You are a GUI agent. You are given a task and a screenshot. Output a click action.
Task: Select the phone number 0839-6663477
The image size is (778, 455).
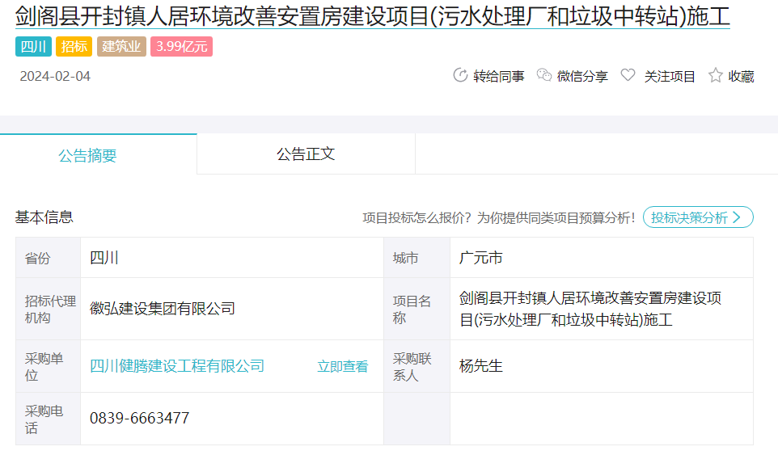[x=139, y=419]
